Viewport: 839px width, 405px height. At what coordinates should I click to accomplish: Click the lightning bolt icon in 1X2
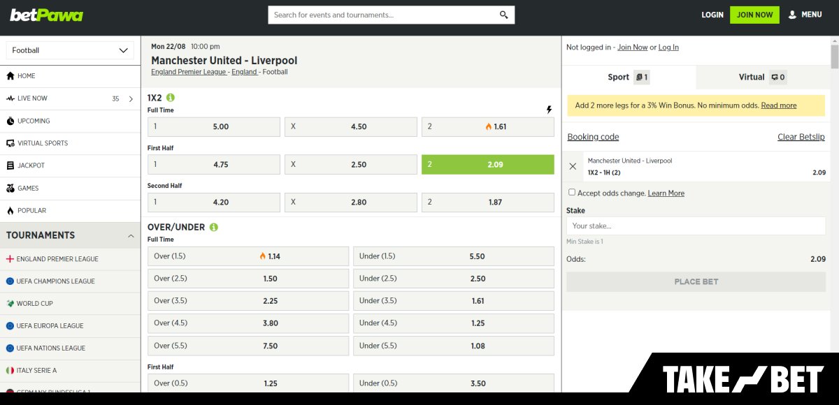click(x=549, y=110)
